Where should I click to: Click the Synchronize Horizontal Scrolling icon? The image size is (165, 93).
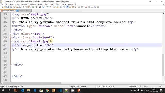point(57,7)
